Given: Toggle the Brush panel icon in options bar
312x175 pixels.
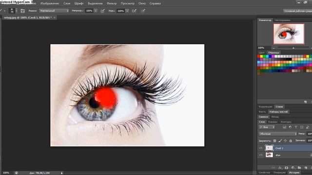Looking at the screenshot, I should (23, 11).
